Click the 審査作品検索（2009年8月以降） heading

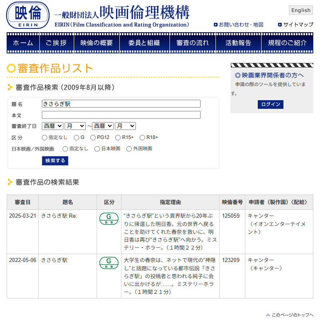point(65,87)
